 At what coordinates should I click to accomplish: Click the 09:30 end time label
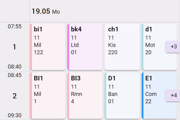coord(15,115)
